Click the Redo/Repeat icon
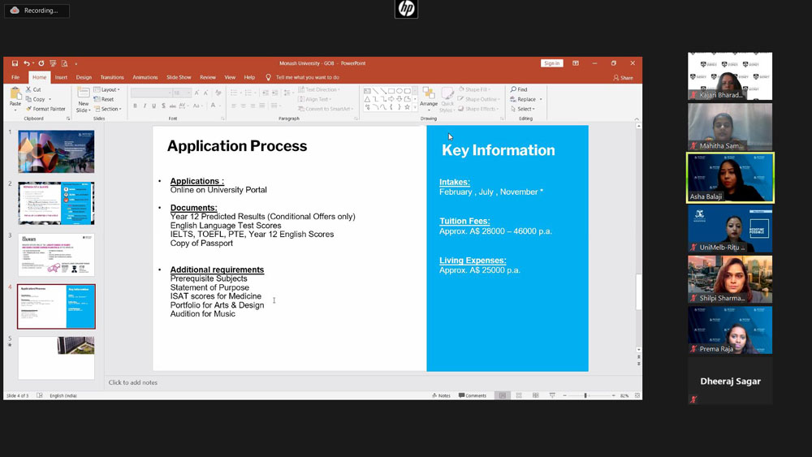The image size is (812, 457). point(41,63)
